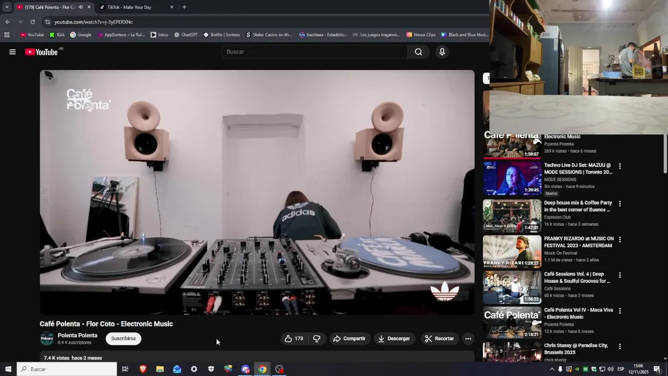Switch the ESP keyboard language indicator
This screenshot has width=668, height=376.
620,369
